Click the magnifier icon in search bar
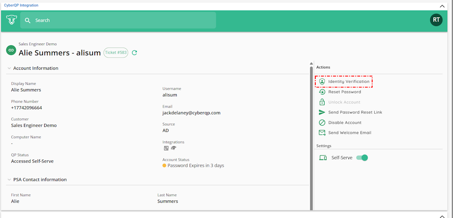The image size is (453, 218). pos(28,21)
